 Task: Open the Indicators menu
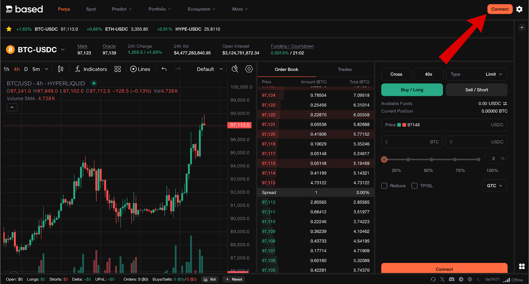click(91, 69)
